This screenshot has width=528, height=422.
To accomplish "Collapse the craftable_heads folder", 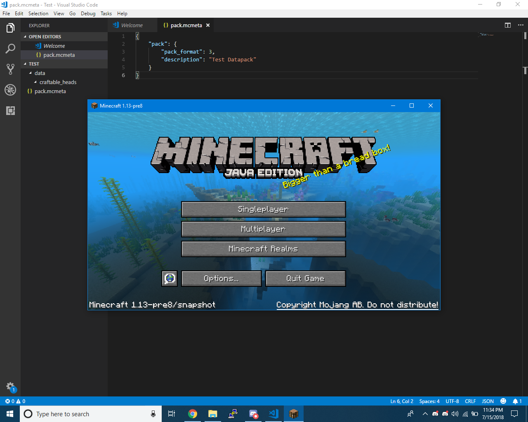I will tap(58, 82).
